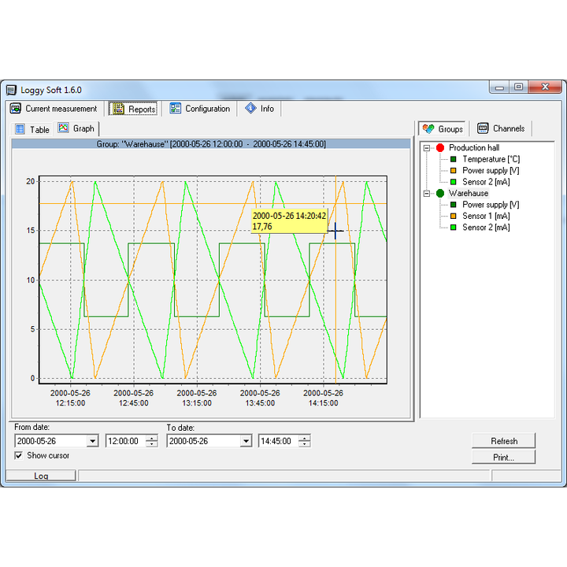
Task: Click the Info tab icon
Action: click(250, 109)
